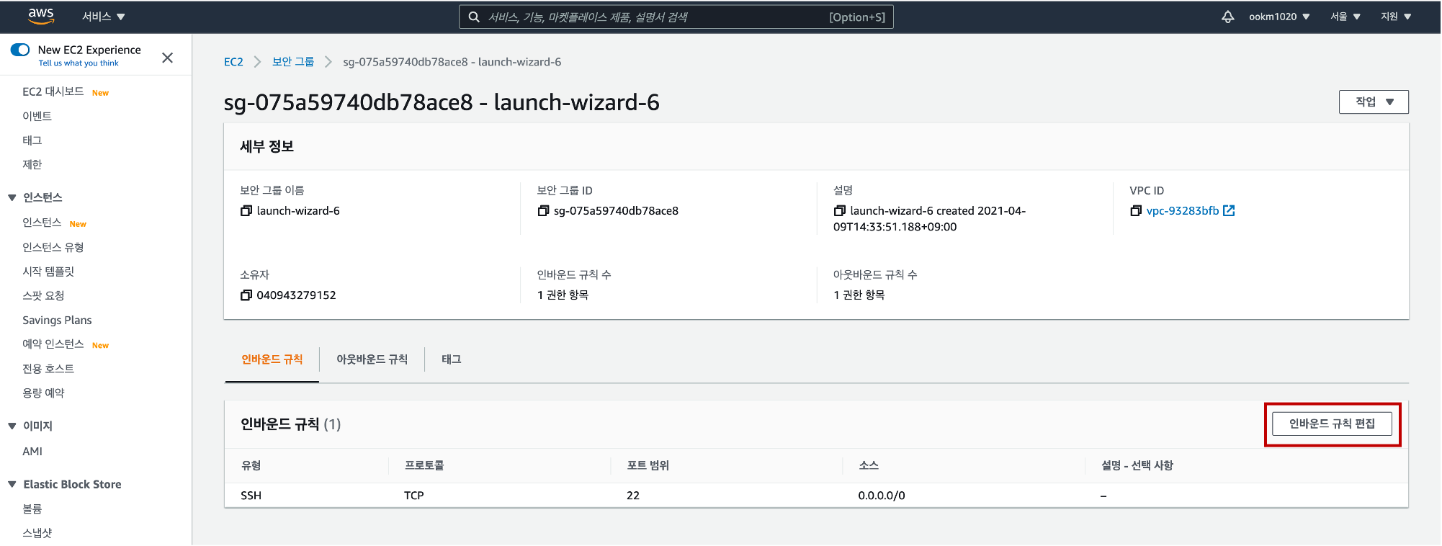This screenshot has width=1442, height=546.
Task: Select the 인바운드 규칙 tab
Action: pyautogui.click(x=272, y=359)
